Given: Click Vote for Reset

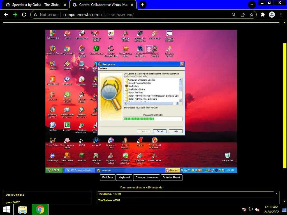Looking at the screenshot, I should coord(172,177).
